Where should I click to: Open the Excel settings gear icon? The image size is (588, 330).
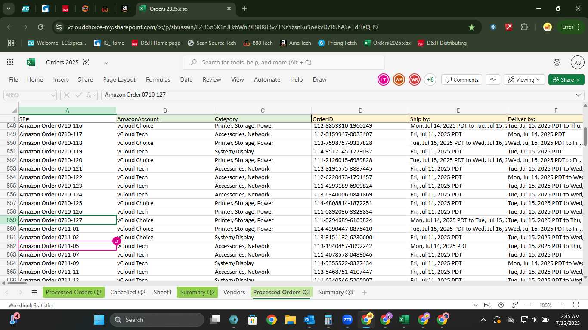(x=557, y=62)
